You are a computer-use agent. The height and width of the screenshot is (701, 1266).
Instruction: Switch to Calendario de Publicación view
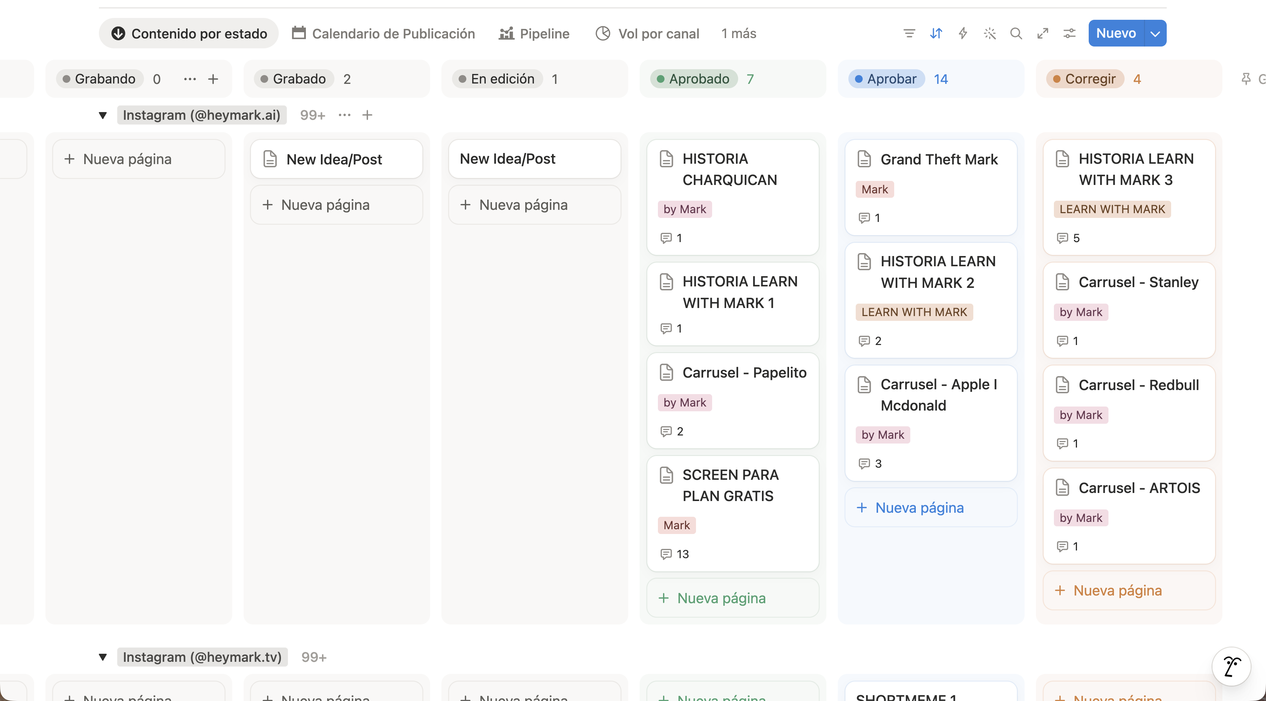[384, 33]
